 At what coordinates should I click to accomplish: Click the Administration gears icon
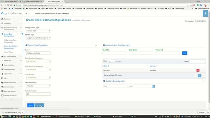[2, 87]
